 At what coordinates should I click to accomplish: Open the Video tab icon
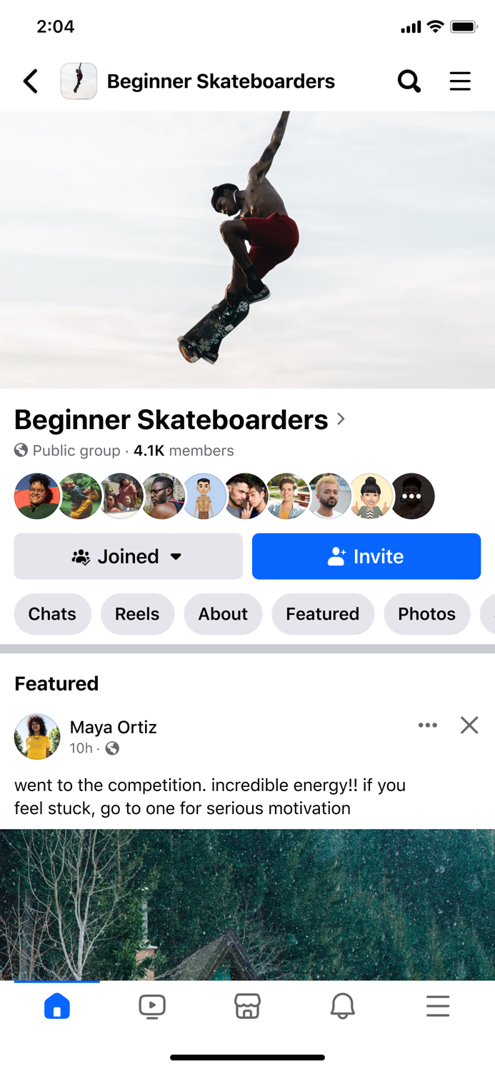[x=152, y=1006]
